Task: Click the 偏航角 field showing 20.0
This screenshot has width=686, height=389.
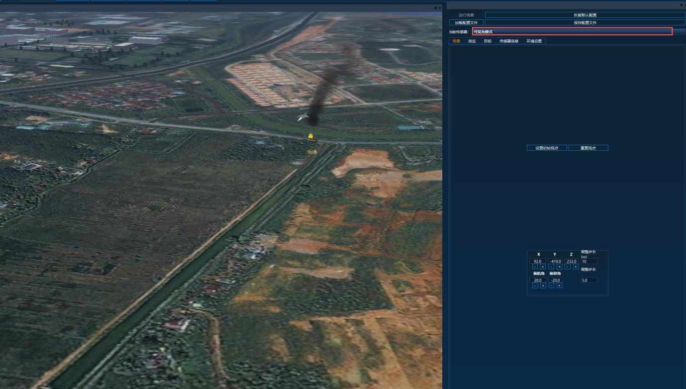Action: click(537, 280)
